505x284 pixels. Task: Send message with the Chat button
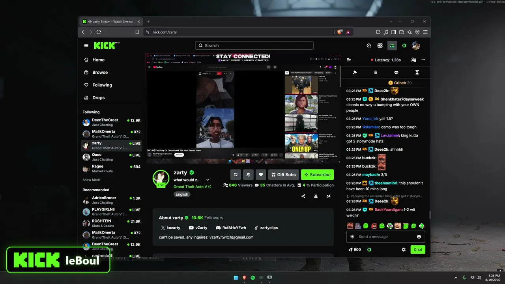point(418,249)
